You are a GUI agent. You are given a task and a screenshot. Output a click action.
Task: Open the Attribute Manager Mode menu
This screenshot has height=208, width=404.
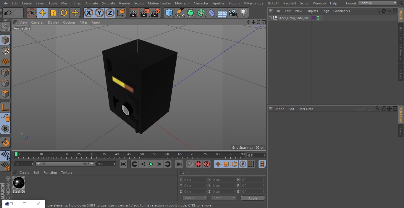(279, 109)
